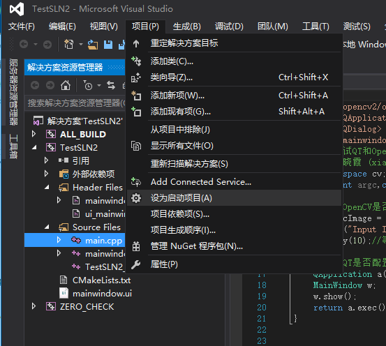Click the Class Wizard menu icon
386x346 pixels.
136,77
